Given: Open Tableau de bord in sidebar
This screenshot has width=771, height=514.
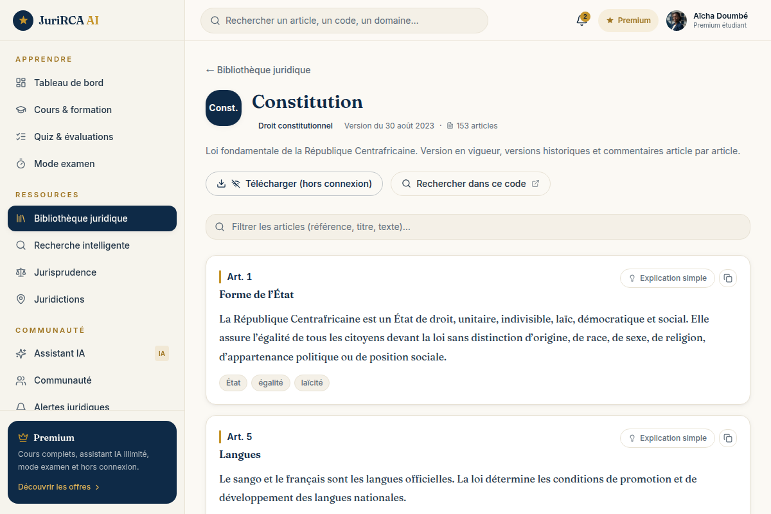Looking at the screenshot, I should click(x=92, y=83).
